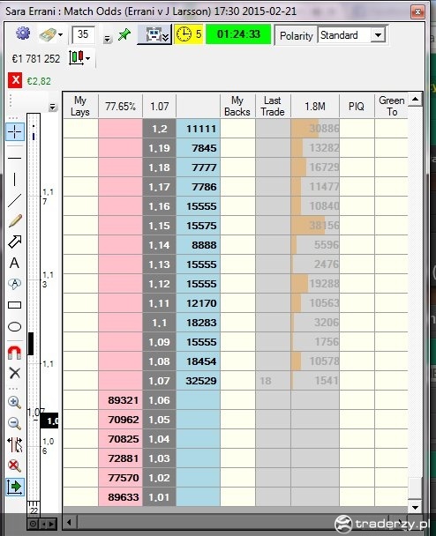Click the Green To column header
This screenshot has height=536, width=436.
tap(392, 107)
